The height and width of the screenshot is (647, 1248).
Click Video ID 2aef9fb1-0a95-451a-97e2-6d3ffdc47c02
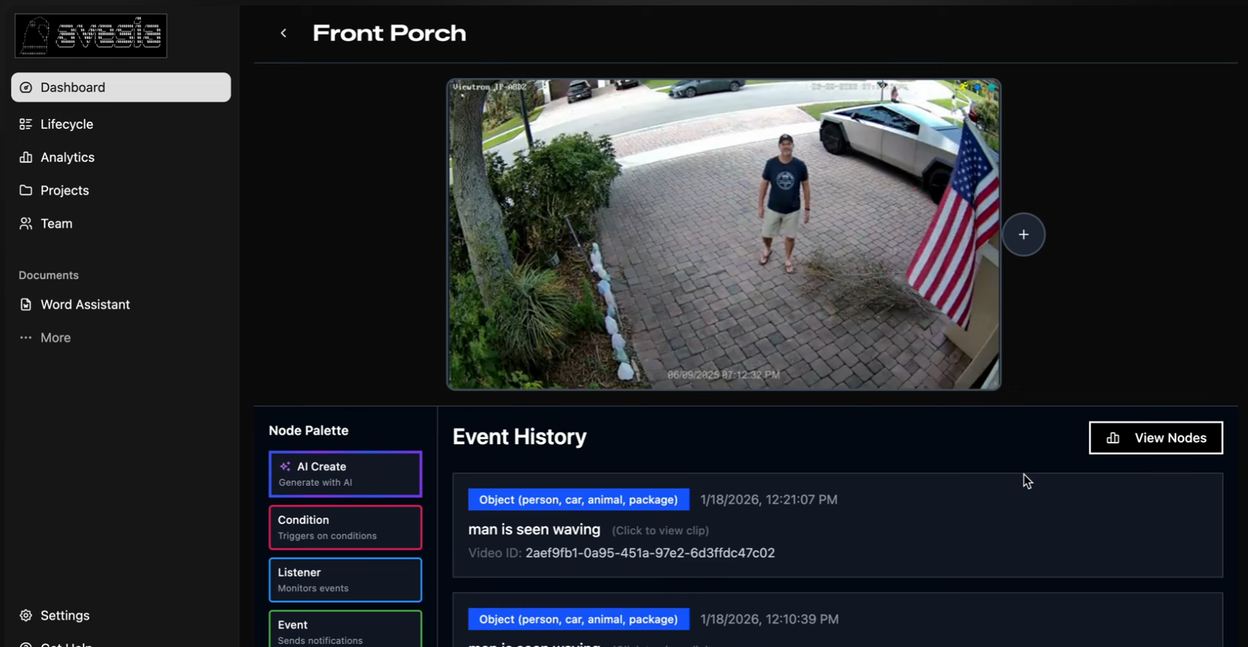650,553
